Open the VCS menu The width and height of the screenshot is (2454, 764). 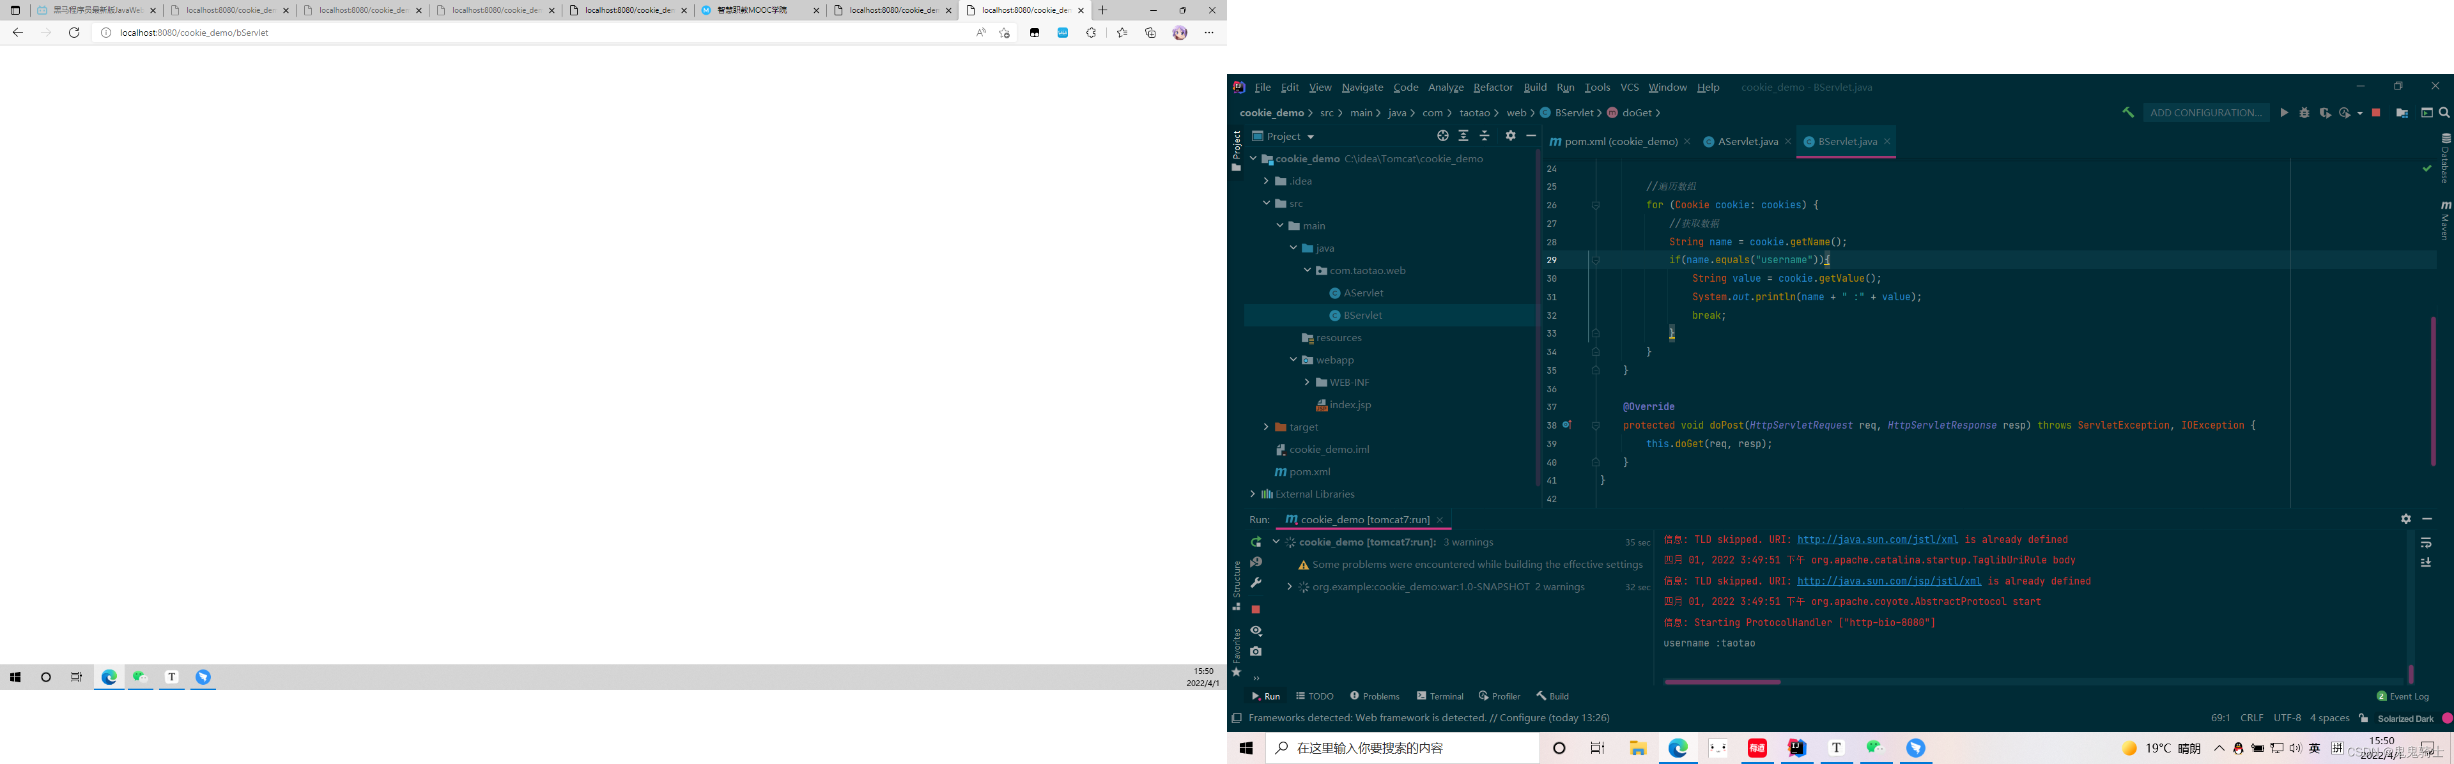click(x=1629, y=87)
